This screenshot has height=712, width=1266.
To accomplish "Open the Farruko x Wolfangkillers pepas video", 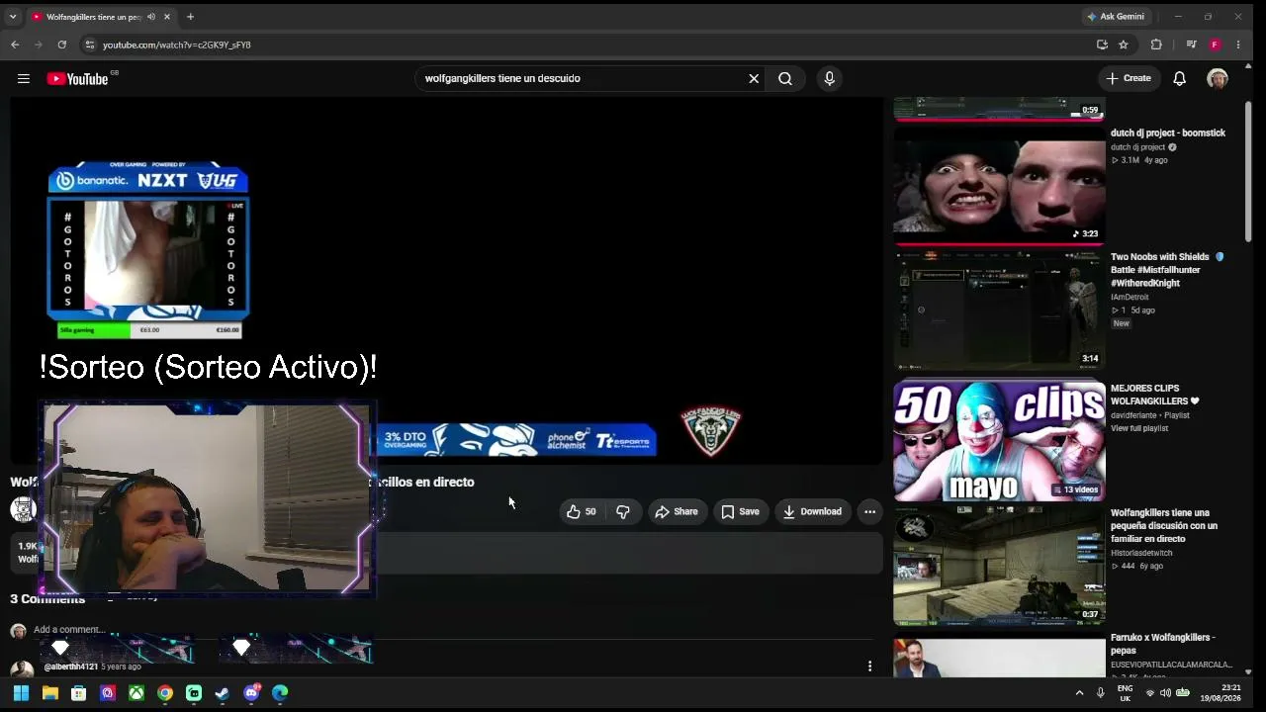I will point(1163,644).
